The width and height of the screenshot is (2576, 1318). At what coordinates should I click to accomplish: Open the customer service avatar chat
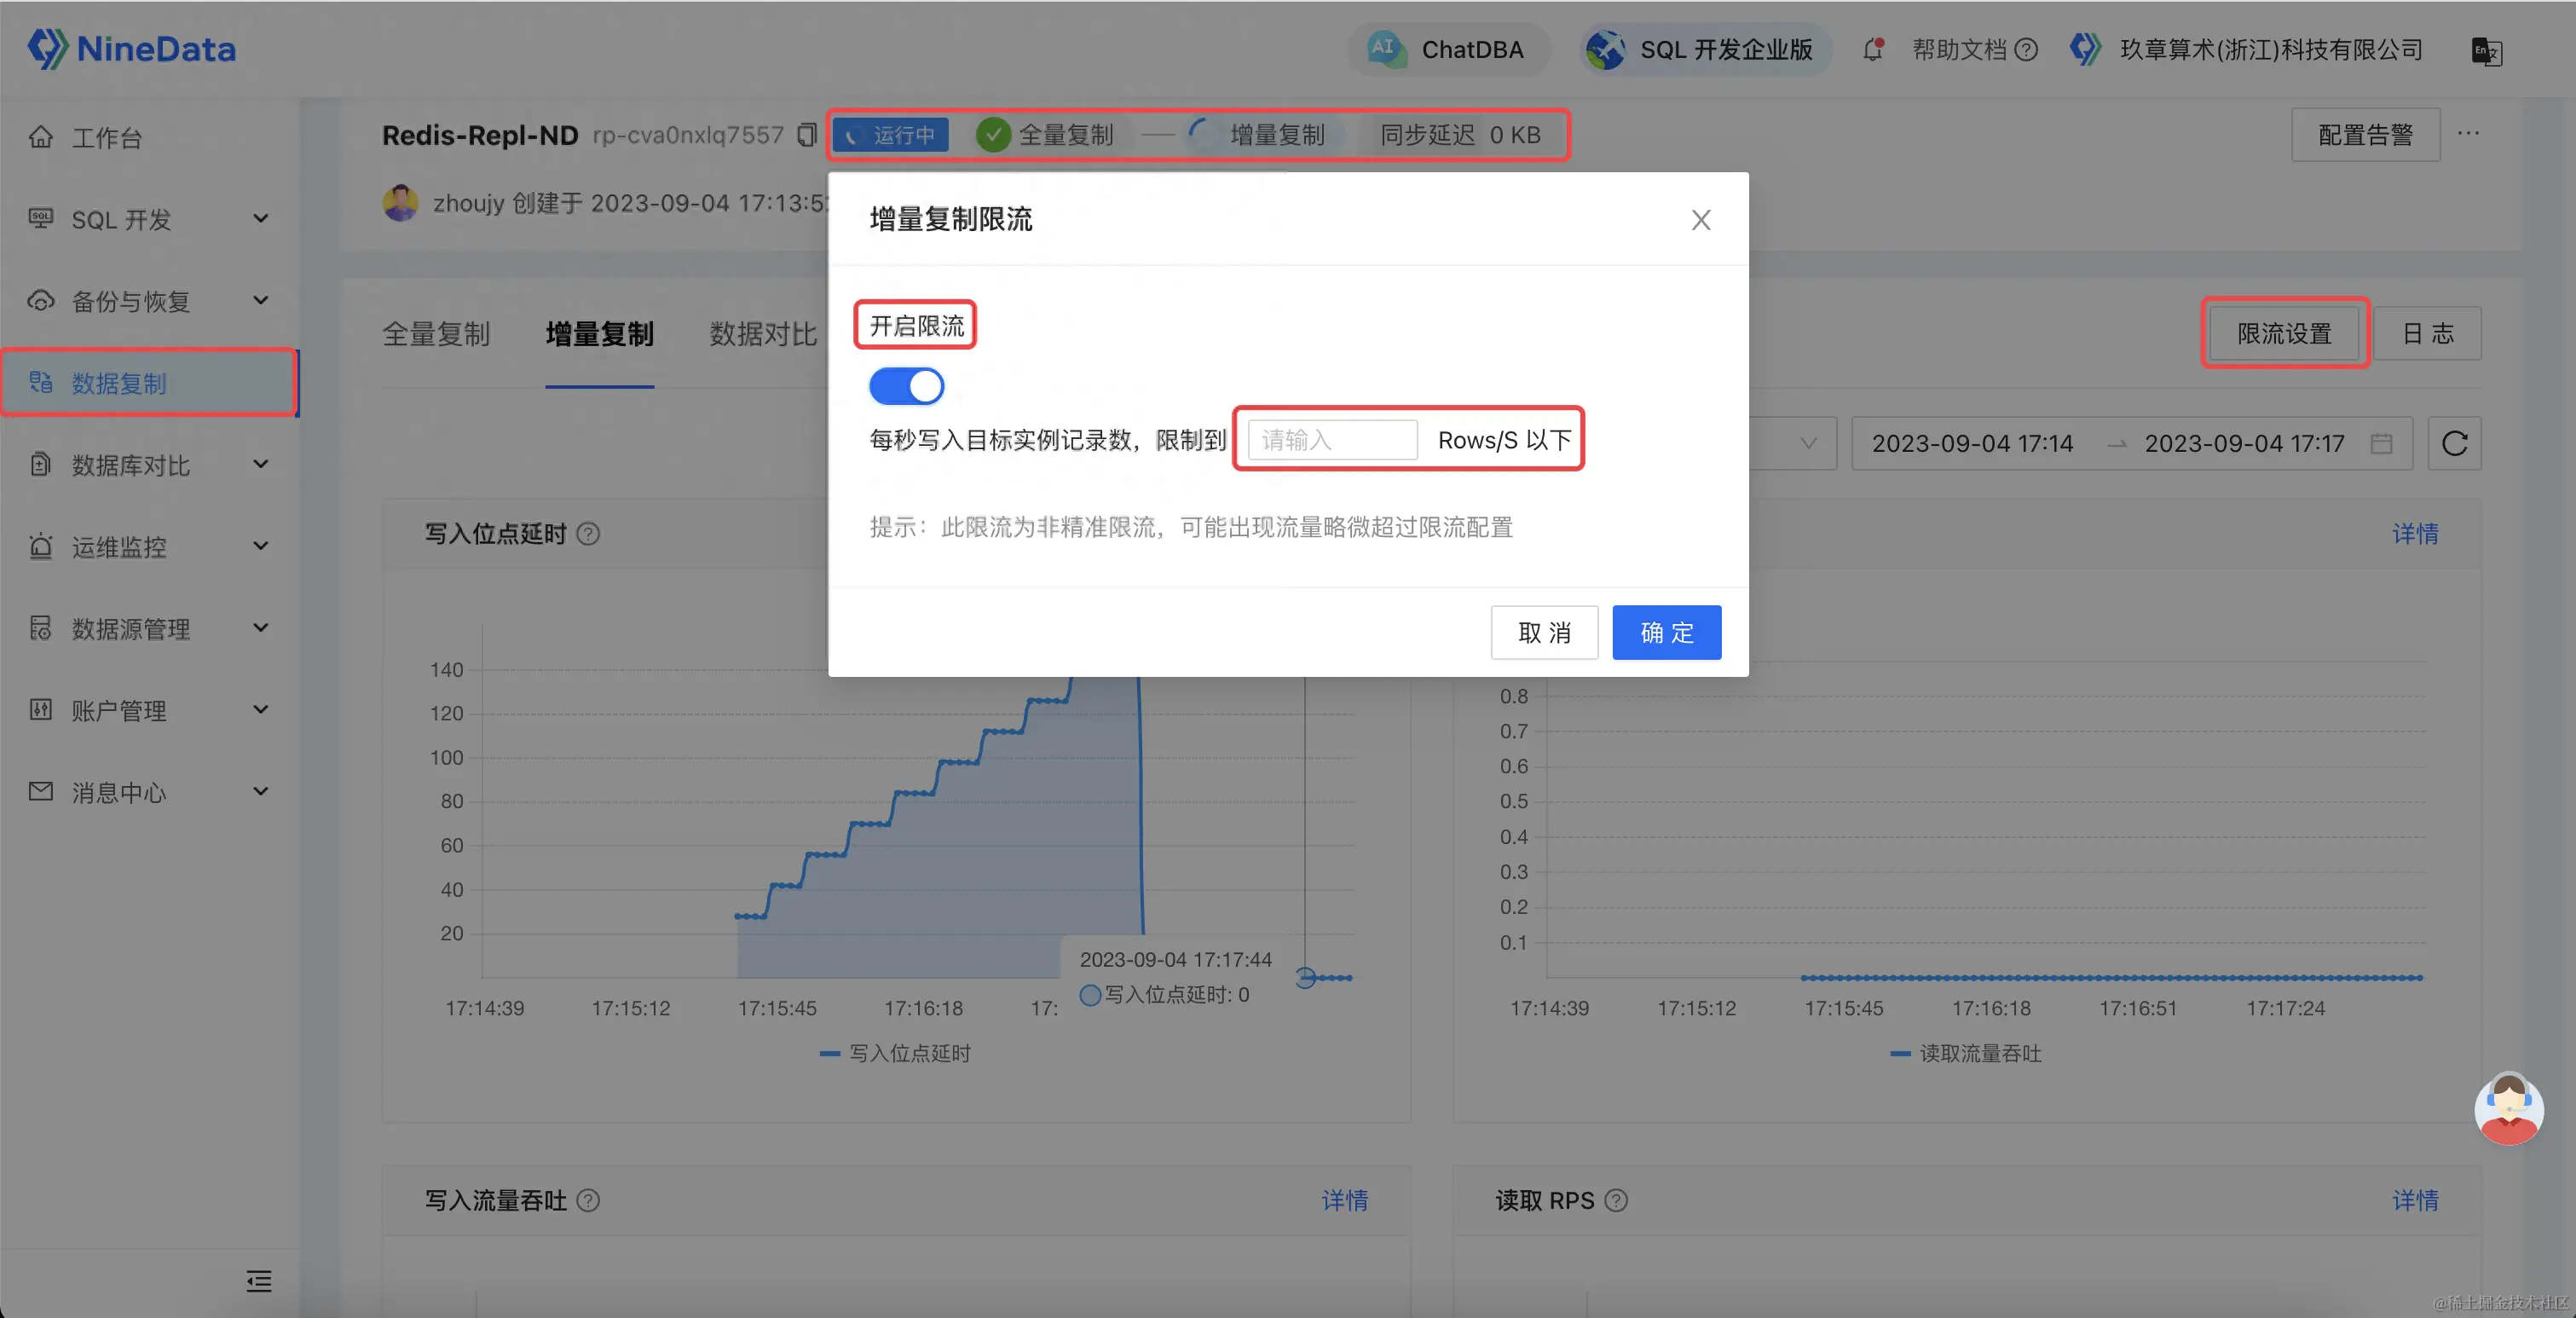tap(2507, 1108)
